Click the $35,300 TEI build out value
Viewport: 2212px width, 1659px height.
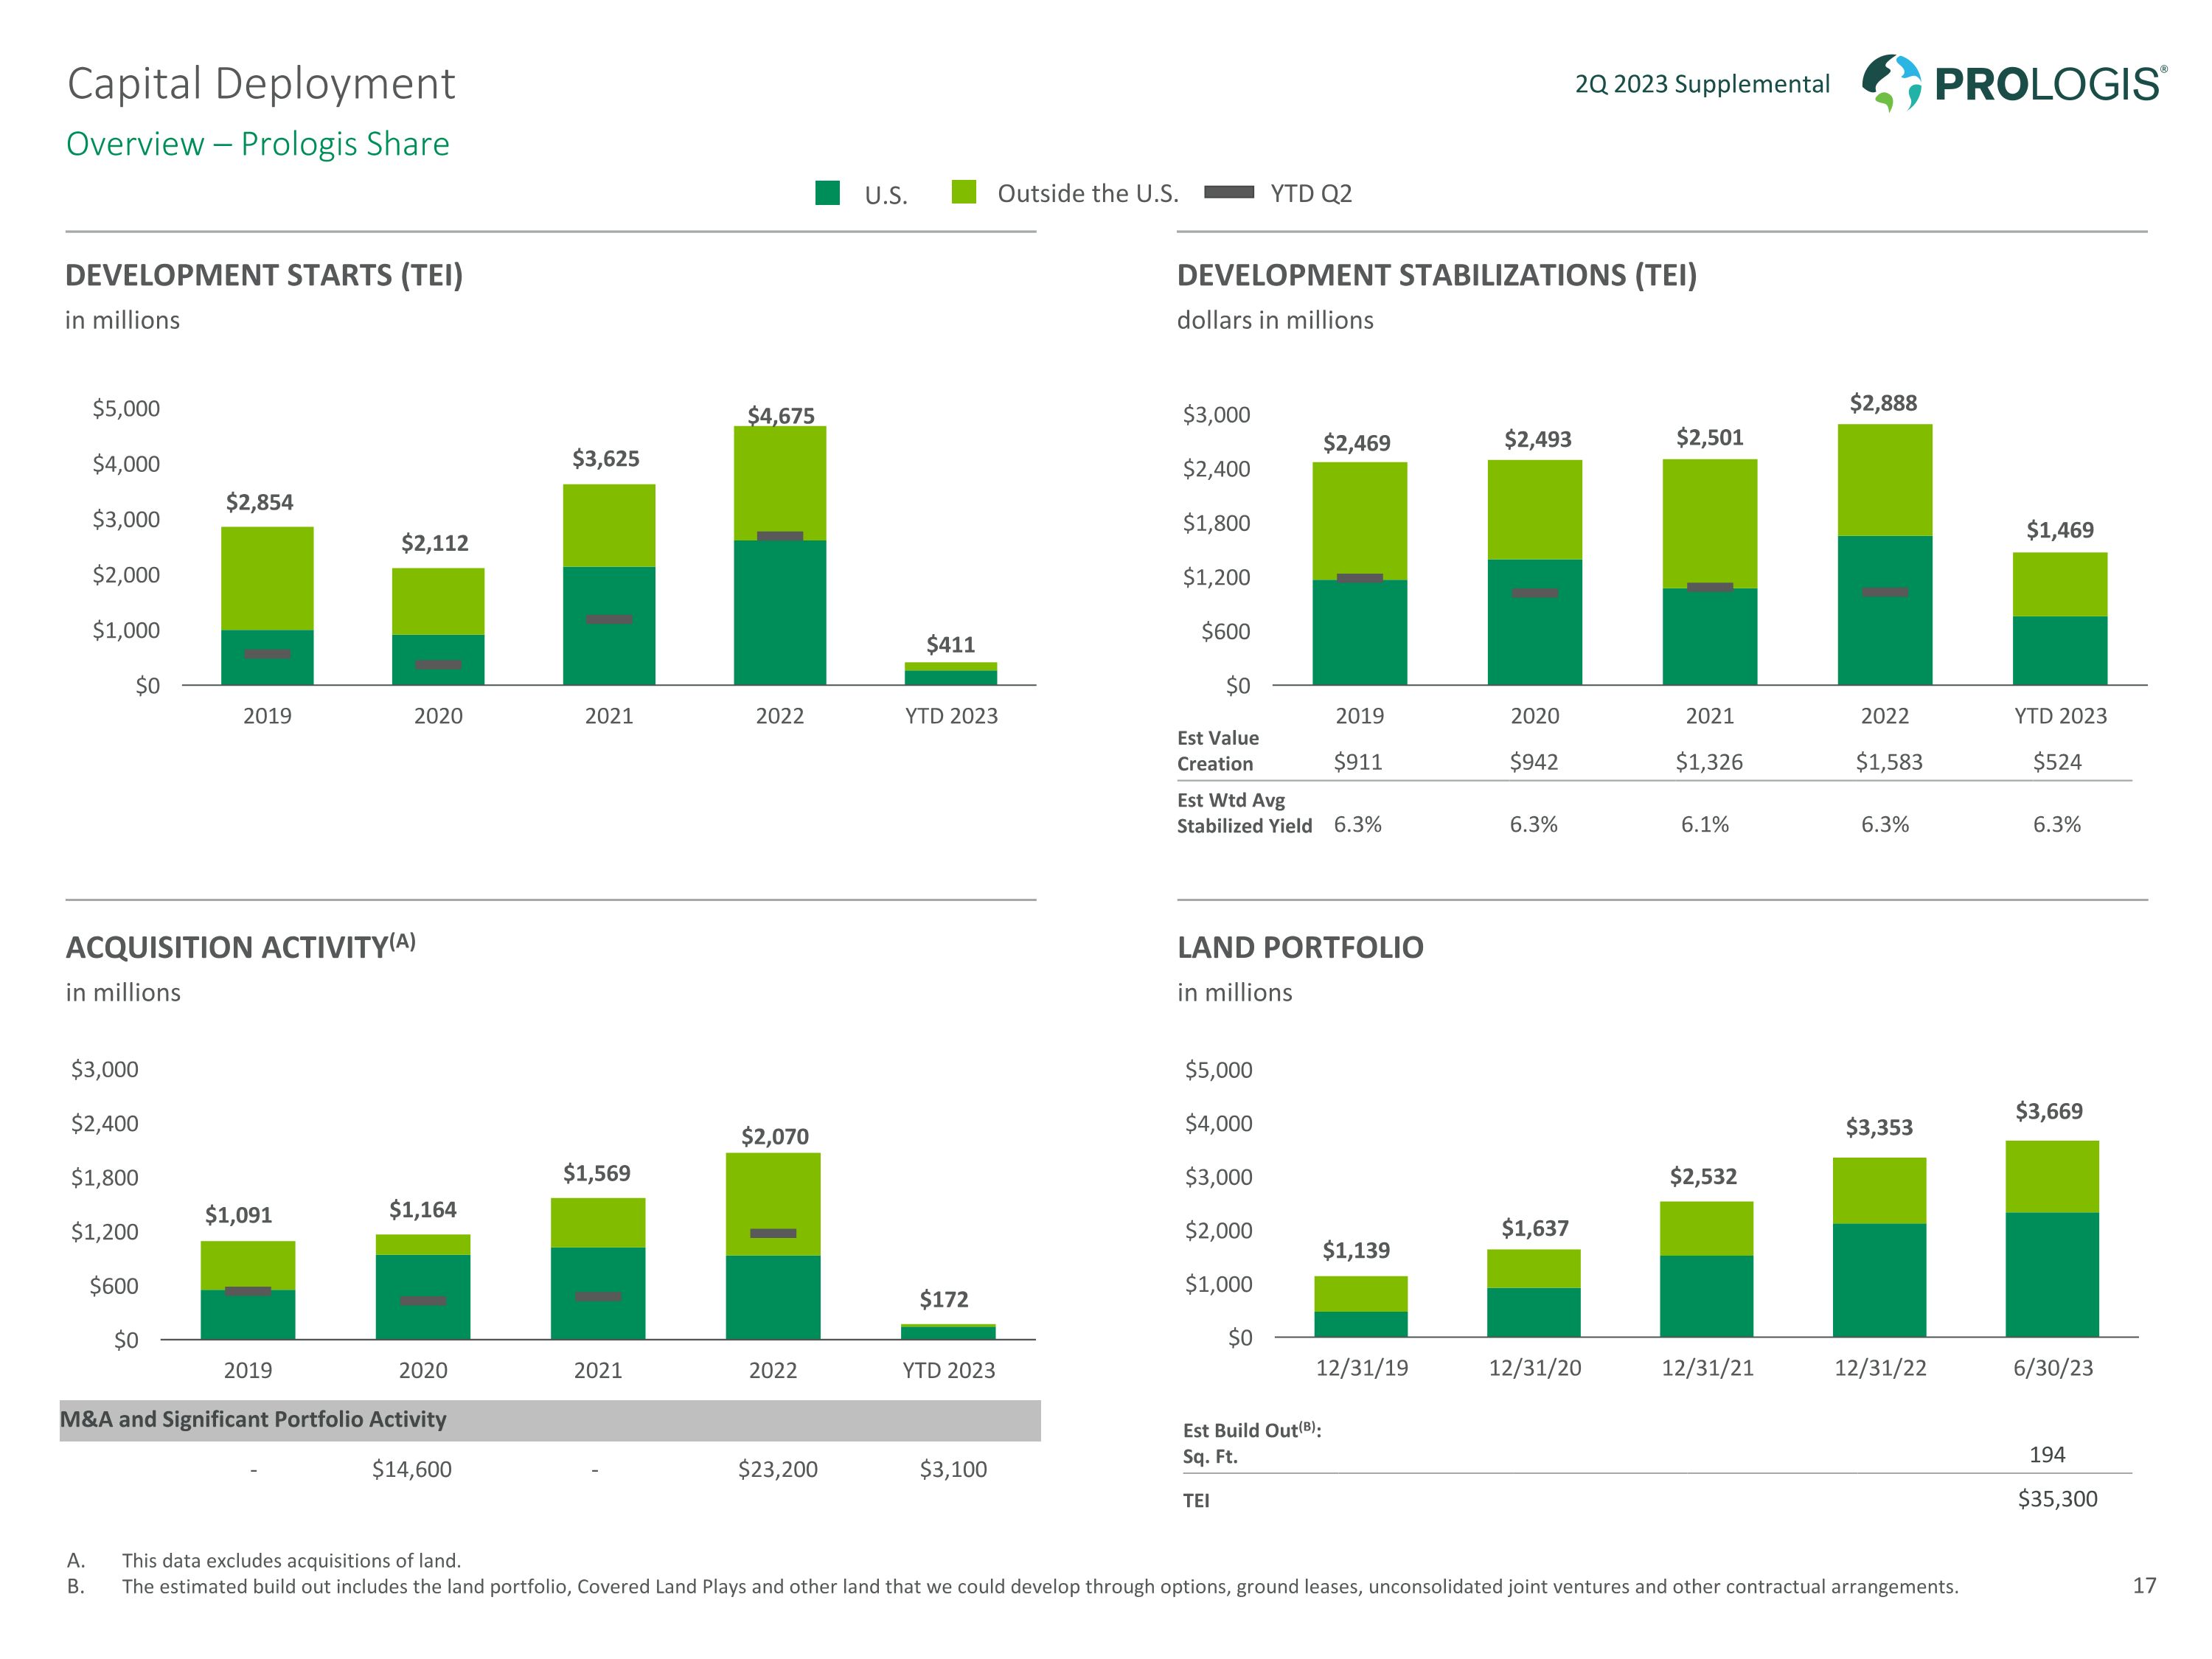pyautogui.click(x=2057, y=1498)
